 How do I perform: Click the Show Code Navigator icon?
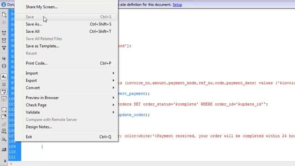point(4,23)
